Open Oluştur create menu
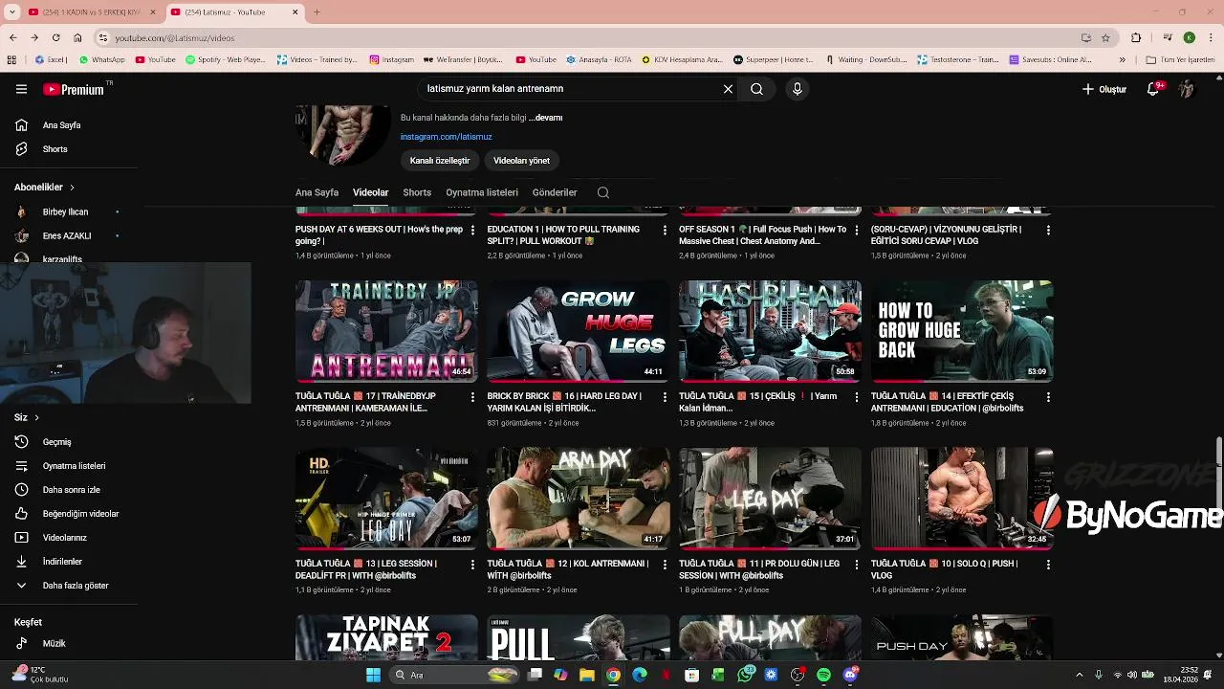Screen dimensions: 1224x689 1104,89
